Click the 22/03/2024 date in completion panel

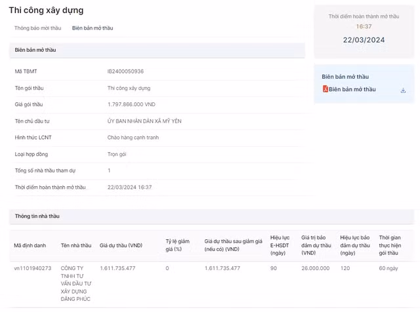[x=364, y=40]
